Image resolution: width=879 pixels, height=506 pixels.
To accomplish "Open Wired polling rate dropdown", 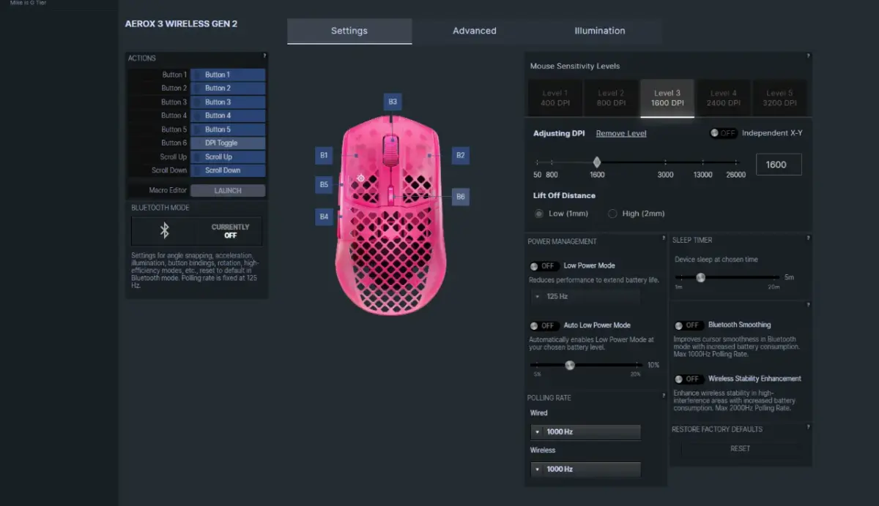I will tap(585, 431).
